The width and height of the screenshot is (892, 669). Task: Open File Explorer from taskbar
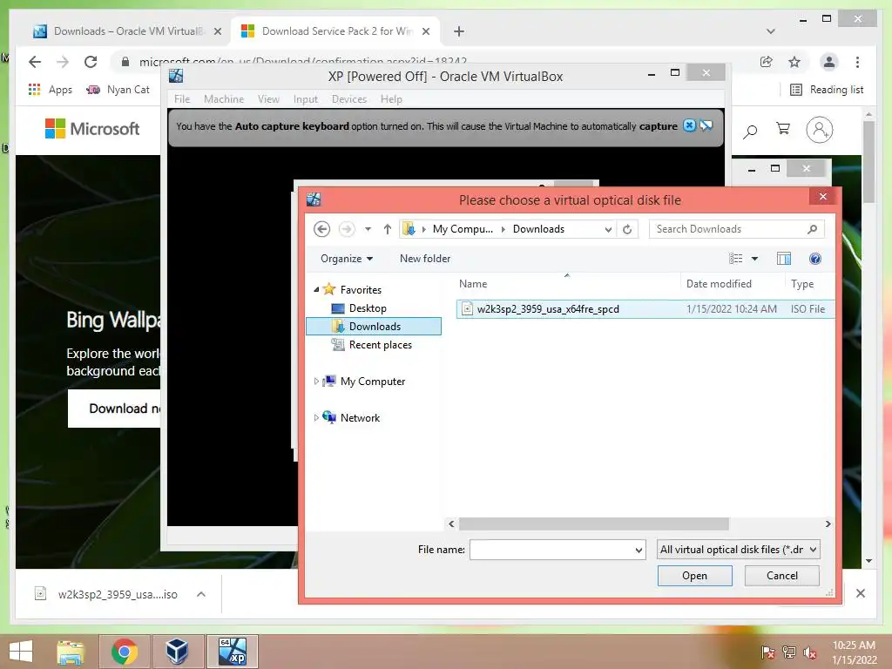(71, 652)
